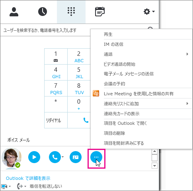Image resolution: width=193 pixels, height=191 pixels.
Task: Open the Meetings calendar icon
Action: [x=100, y=12]
